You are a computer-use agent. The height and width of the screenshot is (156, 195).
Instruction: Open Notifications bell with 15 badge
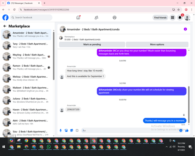tap(180, 18)
